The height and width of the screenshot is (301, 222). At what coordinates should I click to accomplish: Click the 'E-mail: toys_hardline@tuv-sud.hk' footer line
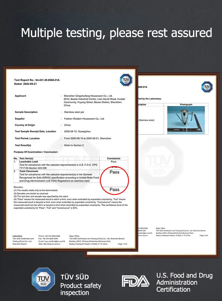pyautogui.click(x=52, y=241)
